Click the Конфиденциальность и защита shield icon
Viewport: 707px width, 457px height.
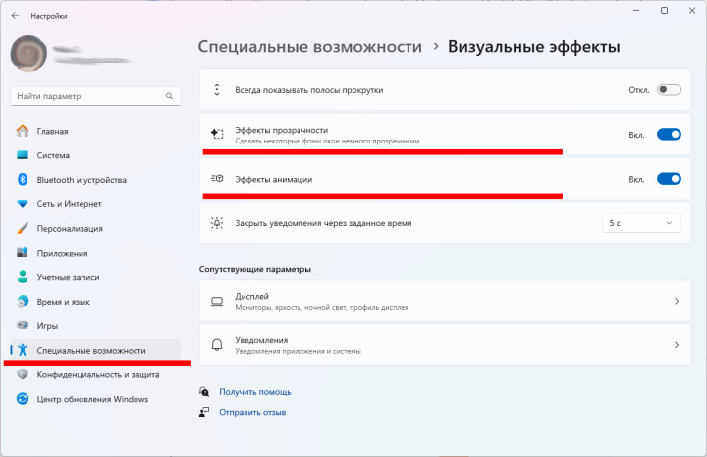pyautogui.click(x=23, y=374)
